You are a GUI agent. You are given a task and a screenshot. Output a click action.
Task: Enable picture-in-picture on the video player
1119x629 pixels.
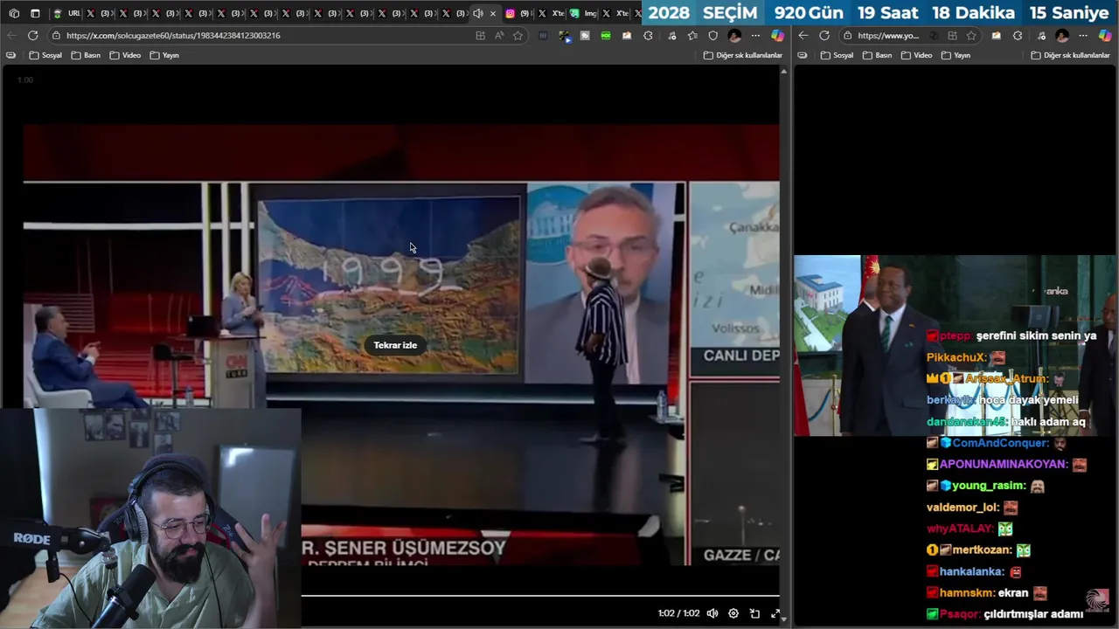754,613
